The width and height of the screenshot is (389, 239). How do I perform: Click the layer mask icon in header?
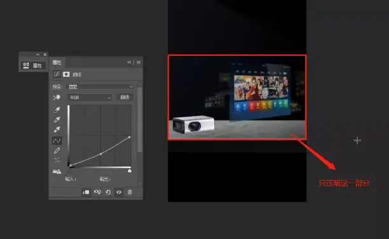point(66,74)
